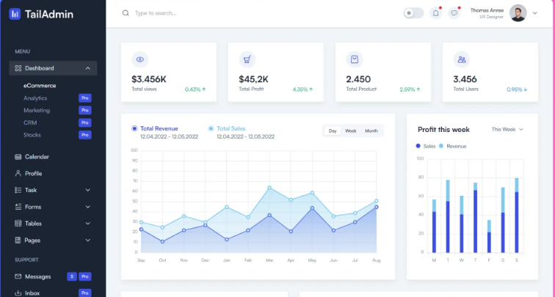Click the Pro badge next to Marketing
This screenshot has height=297, width=555.
[x=85, y=110]
